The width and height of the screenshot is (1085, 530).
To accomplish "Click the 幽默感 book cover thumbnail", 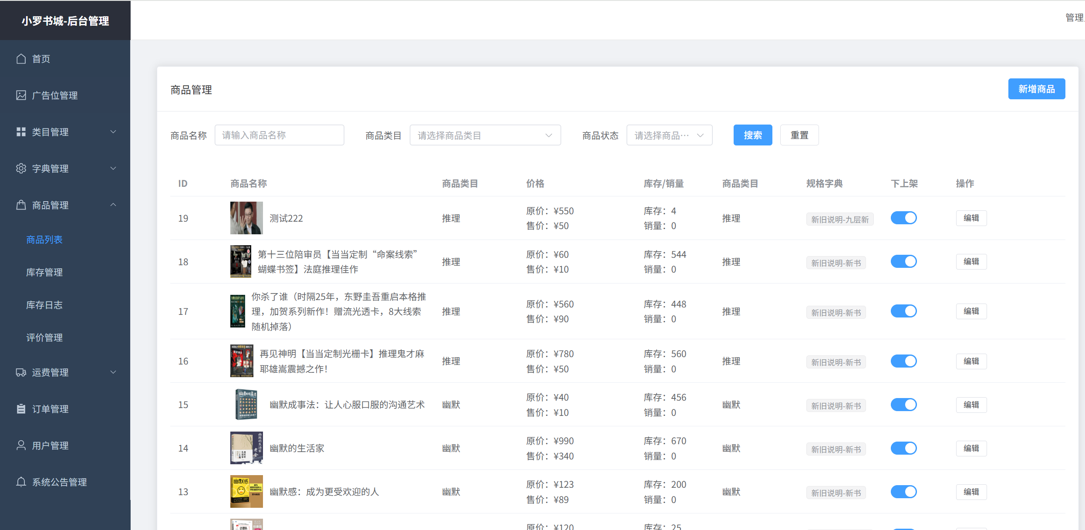I will (x=246, y=491).
